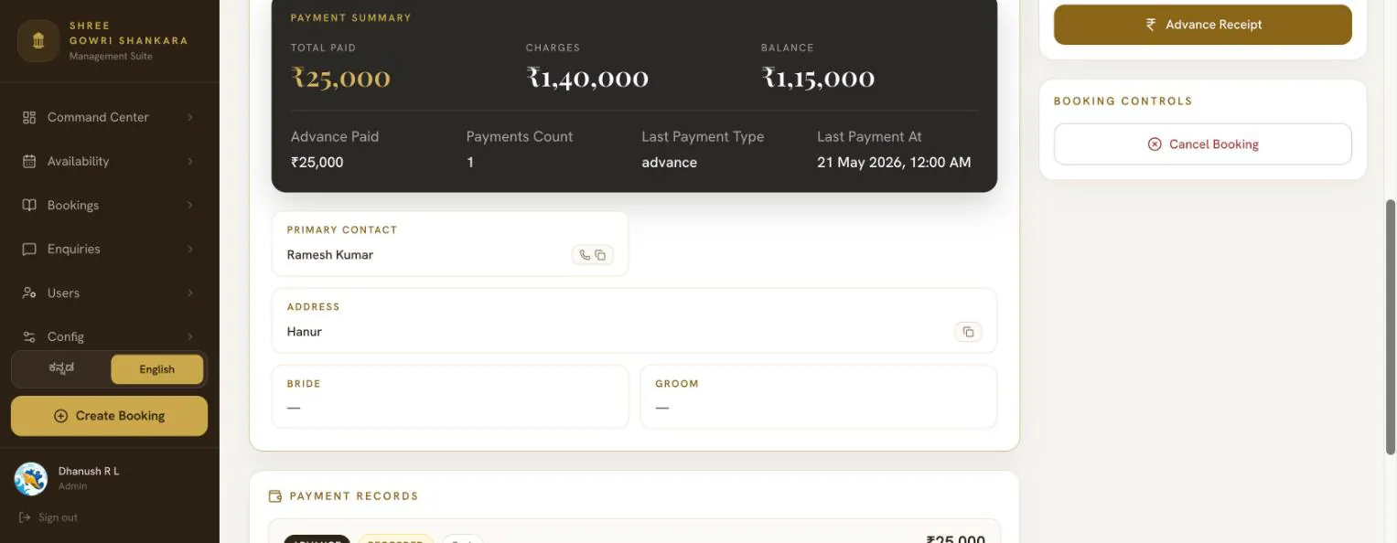Click the 21 May 2026, 12:00 AM timestamp
This screenshot has height=543, width=1397.
(x=894, y=163)
